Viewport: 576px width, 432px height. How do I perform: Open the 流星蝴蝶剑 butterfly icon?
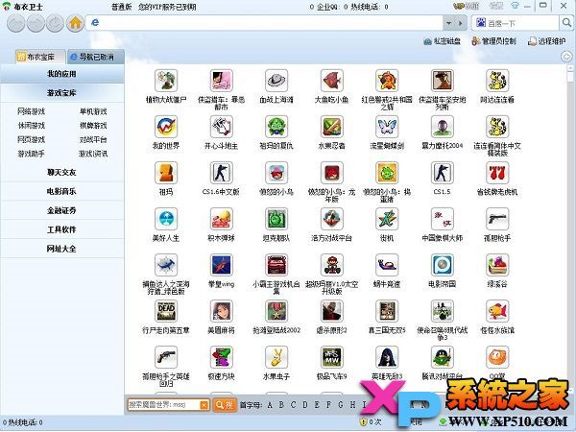tap(387, 127)
